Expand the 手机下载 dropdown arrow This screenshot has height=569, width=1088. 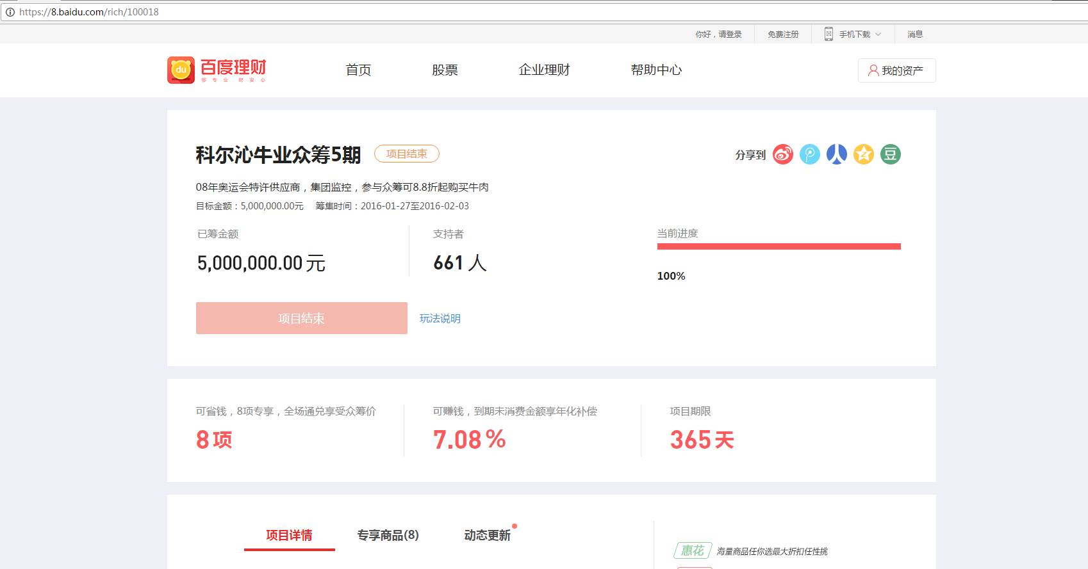pyautogui.click(x=878, y=35)
